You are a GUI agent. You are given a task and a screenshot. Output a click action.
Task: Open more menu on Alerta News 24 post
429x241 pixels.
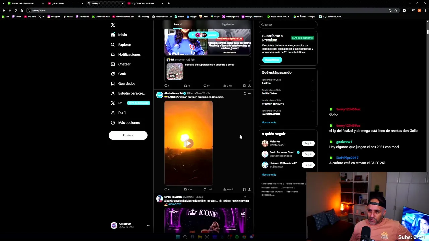coord(249,93)
